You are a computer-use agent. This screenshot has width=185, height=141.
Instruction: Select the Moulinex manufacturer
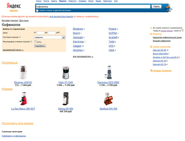pyautogui.click(x=78, y=50)
